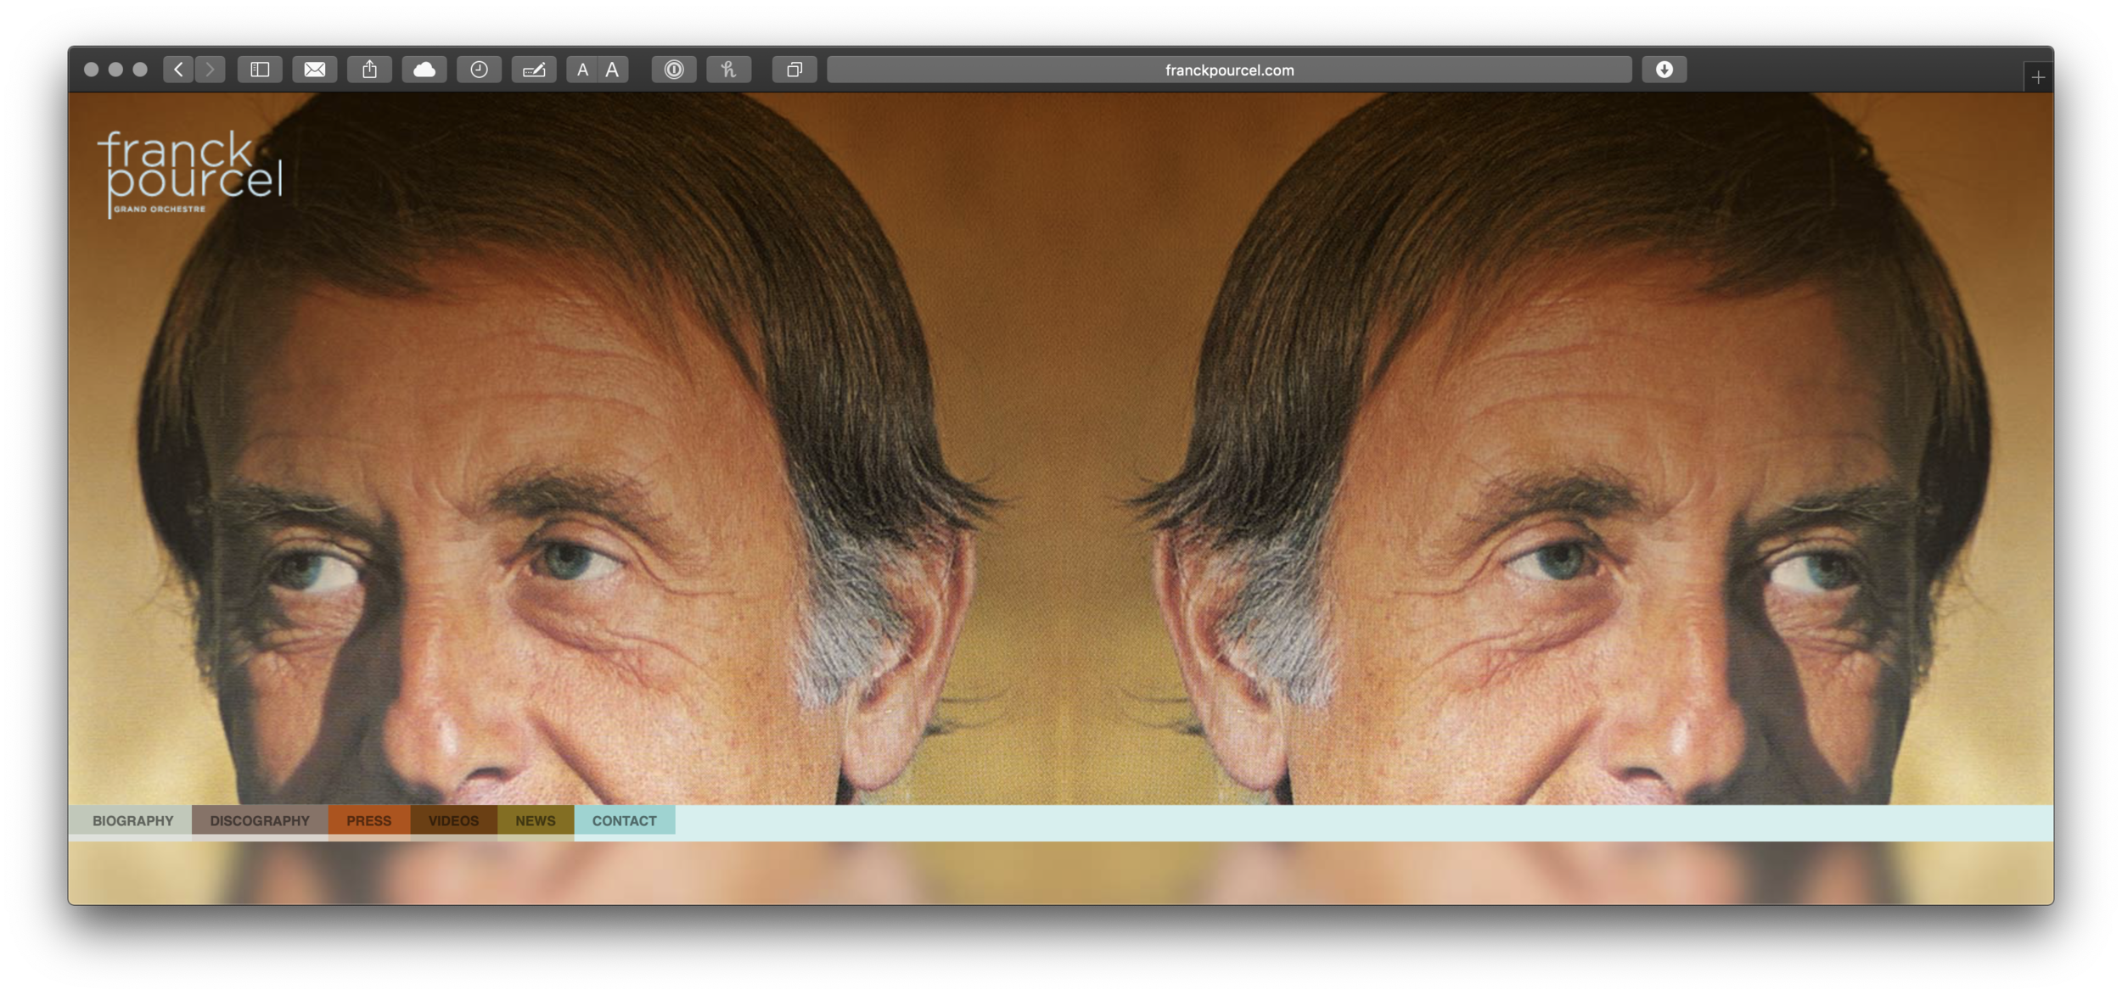Email this page using the envelope icon
Image resolution: width=2122 pixels, height=995 pixels.
(x=315, y=70)
